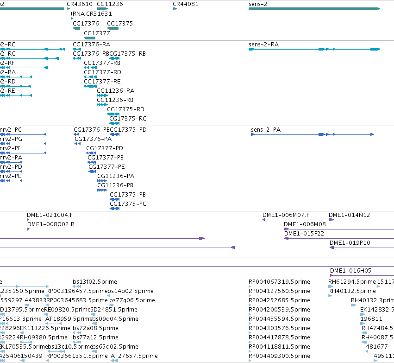Click the nrv2-PG protein label
Viewport: 394px width, 363px height.
(x=11, y=139)
